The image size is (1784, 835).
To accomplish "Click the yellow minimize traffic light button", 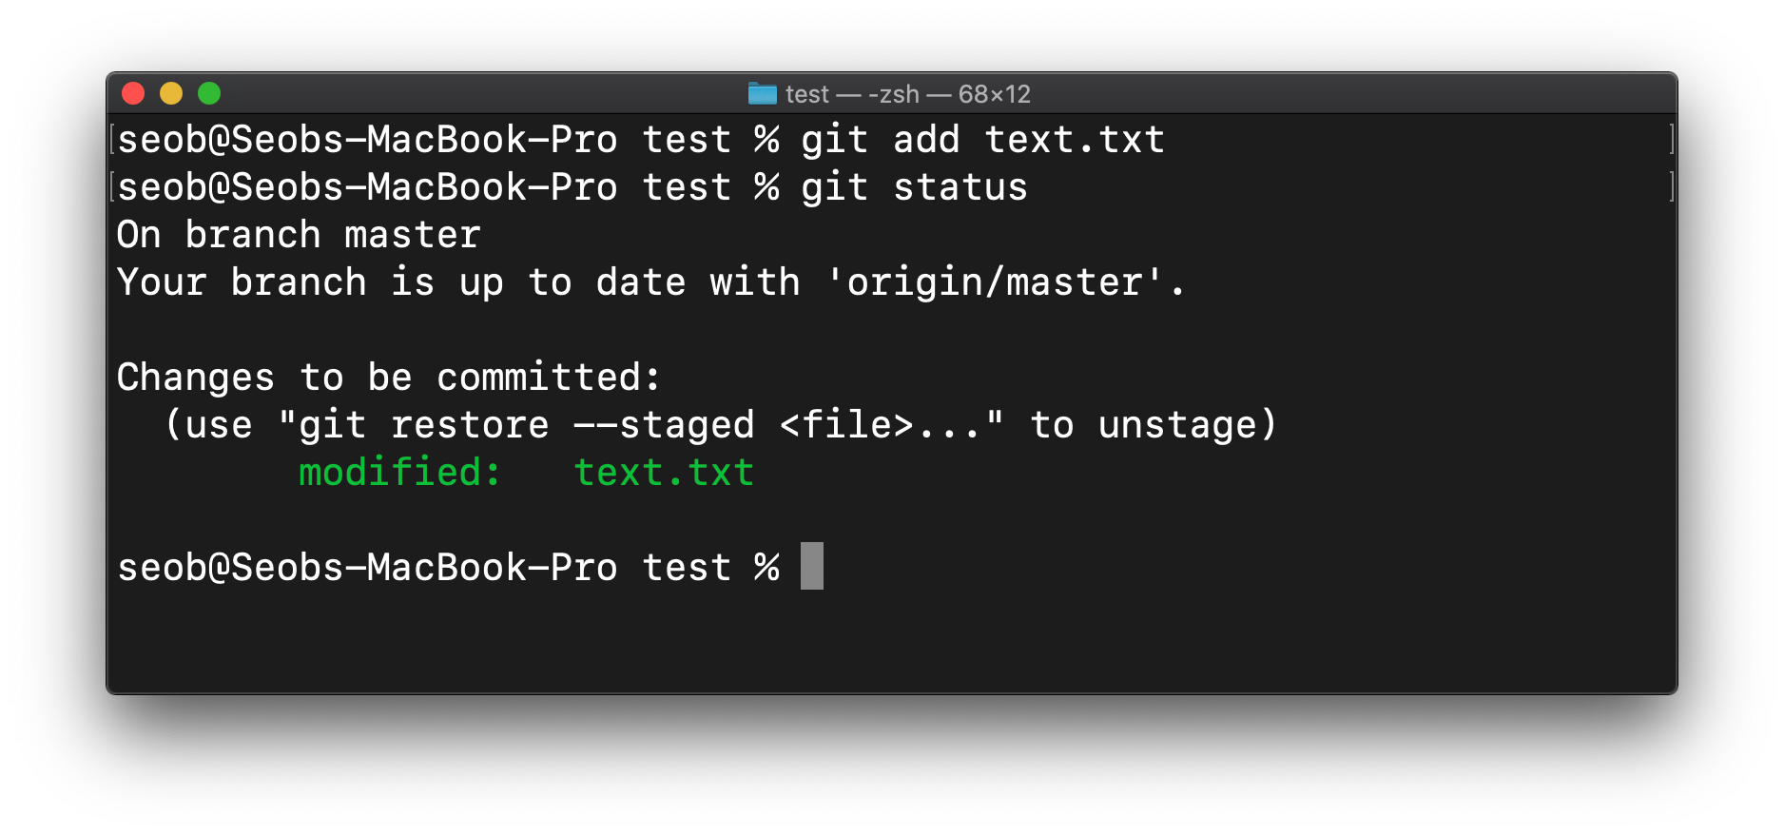I will pyautogui.click(x=171, y=93).
